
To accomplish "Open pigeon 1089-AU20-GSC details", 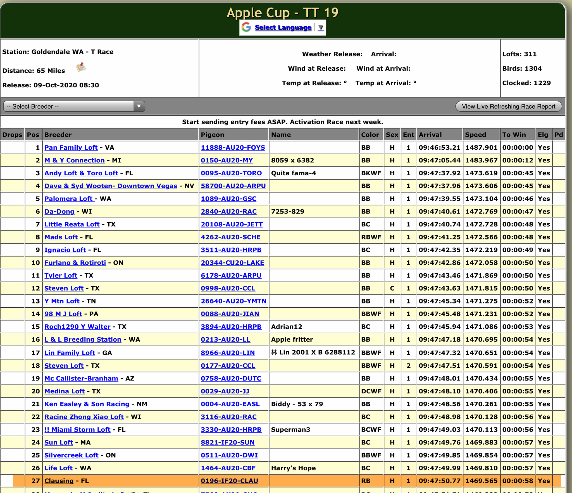I will coord(228,199).
